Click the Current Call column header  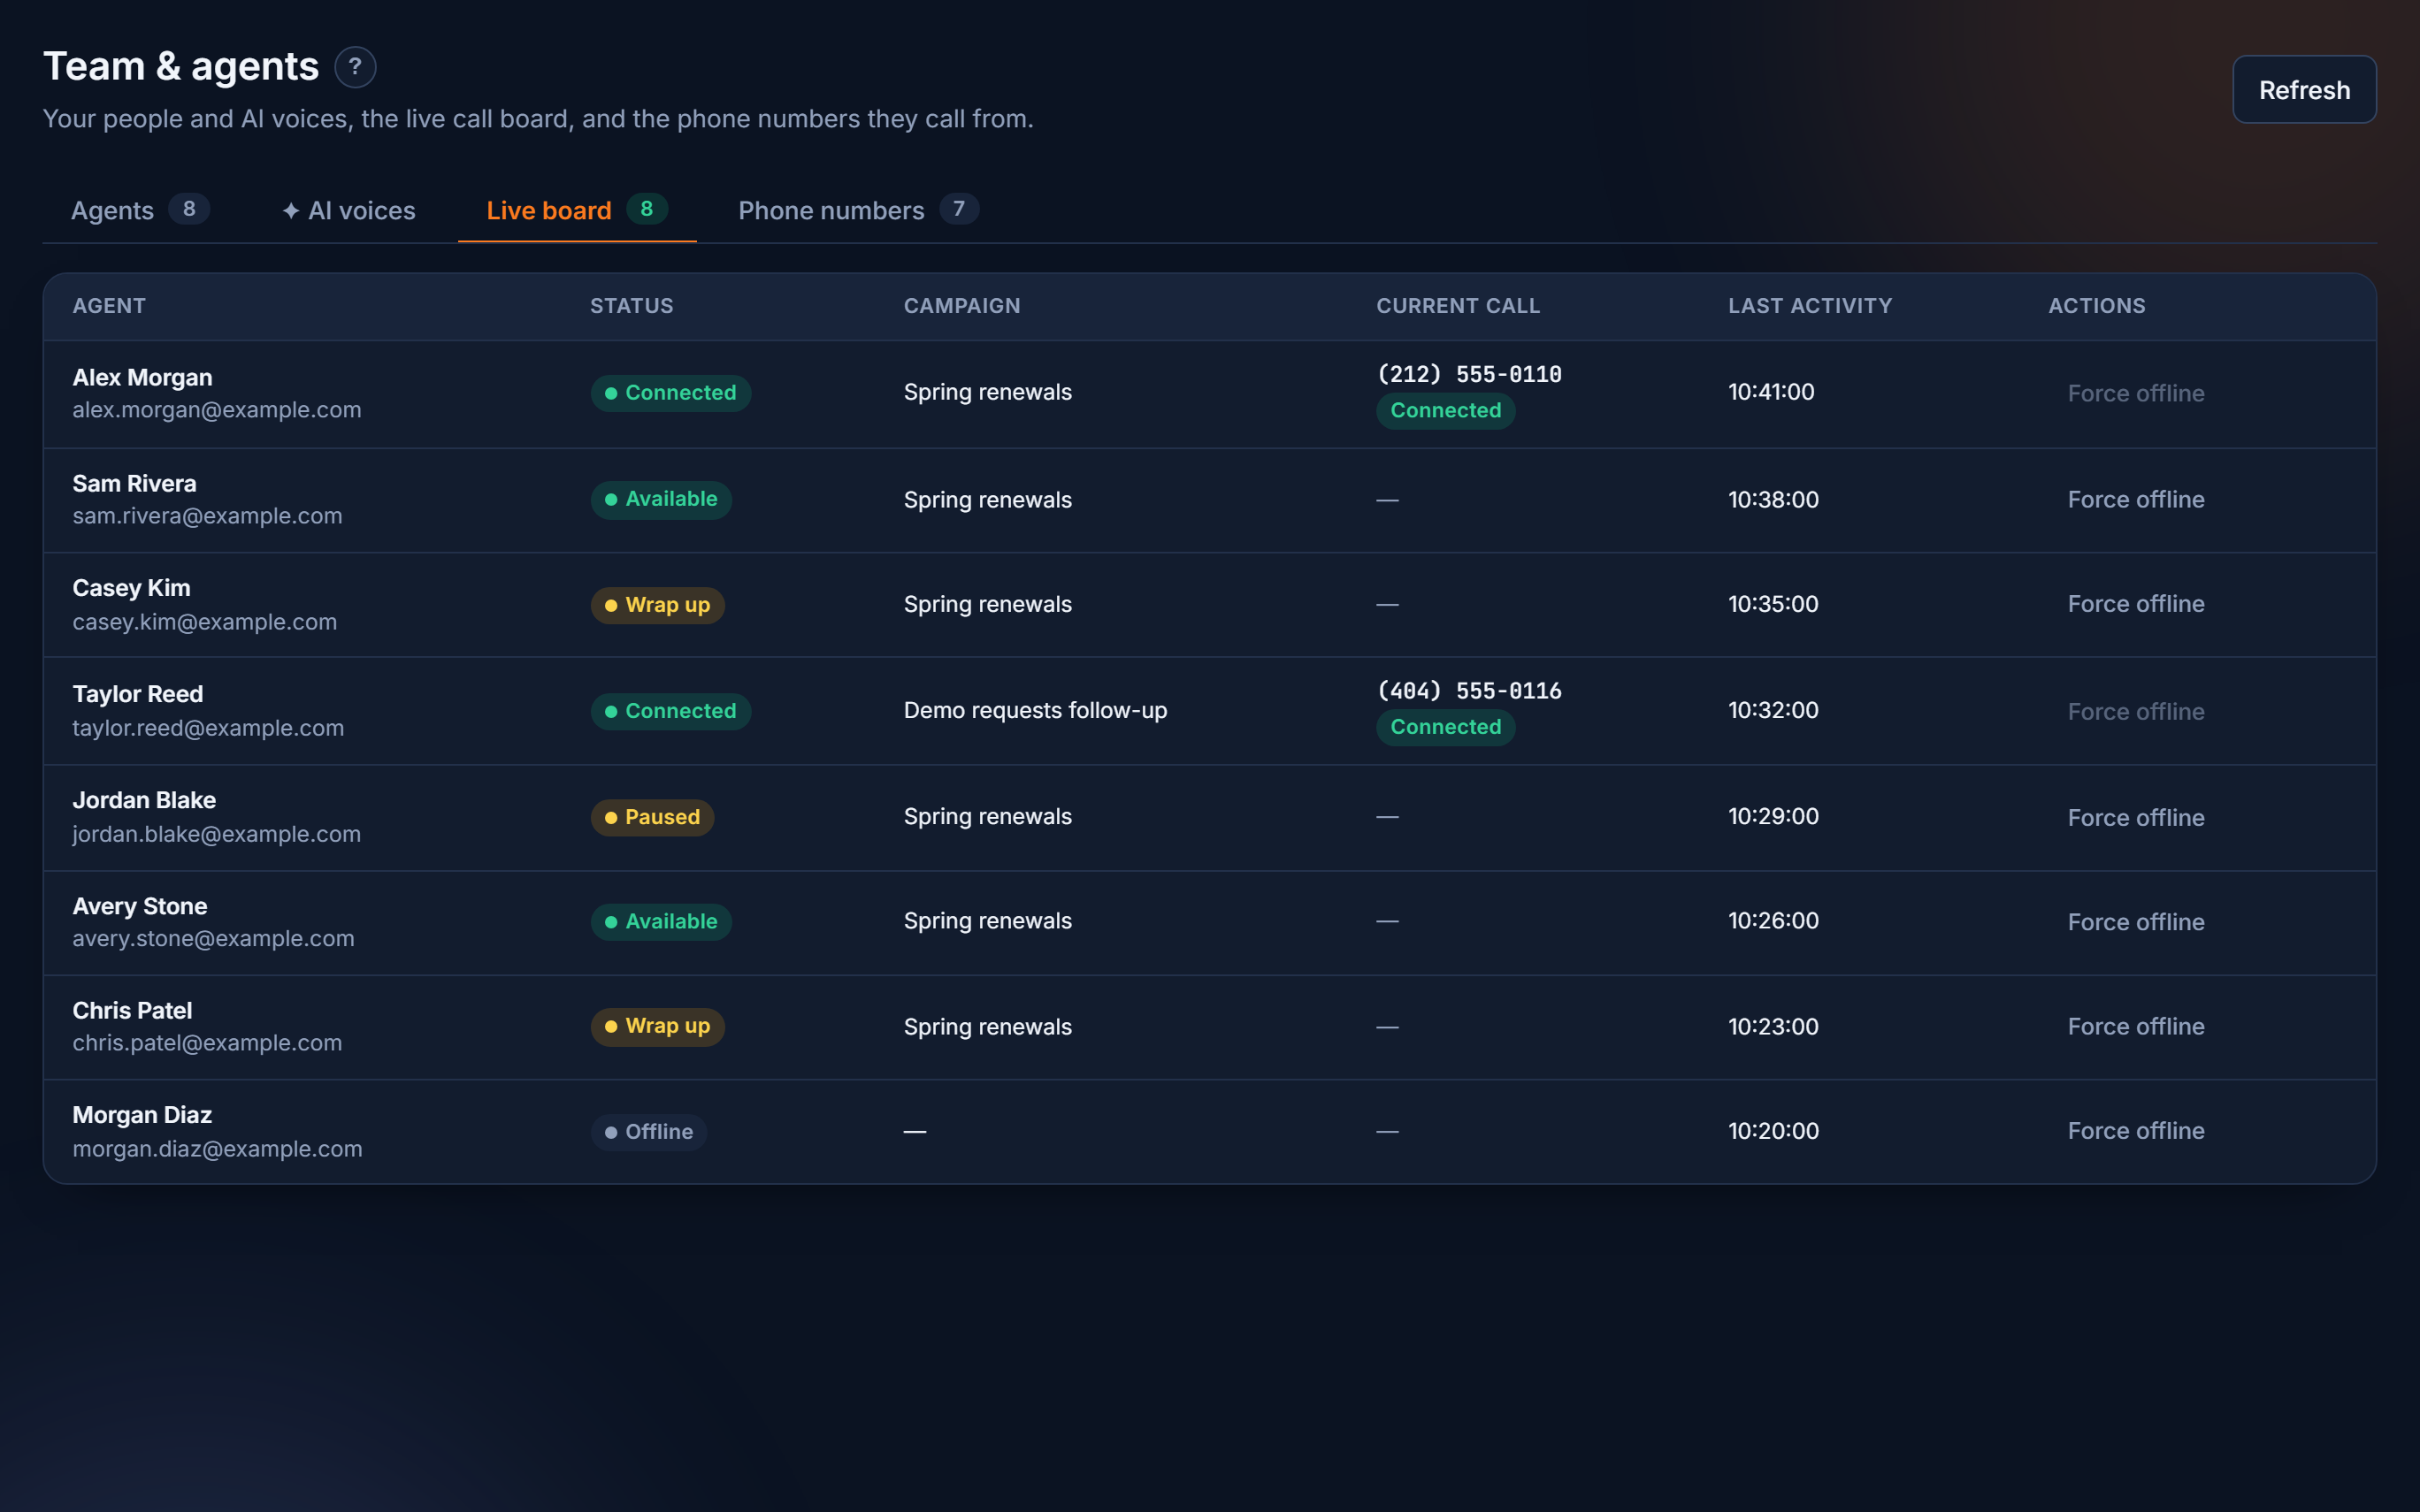coord(1458,306)
